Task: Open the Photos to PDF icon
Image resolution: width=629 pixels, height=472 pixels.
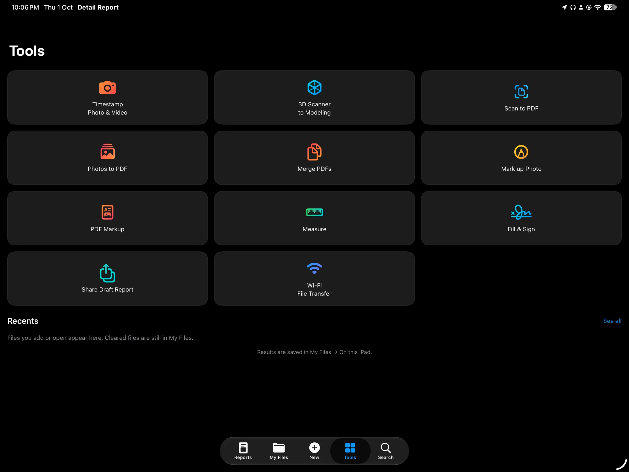Action: coord(107,152)
